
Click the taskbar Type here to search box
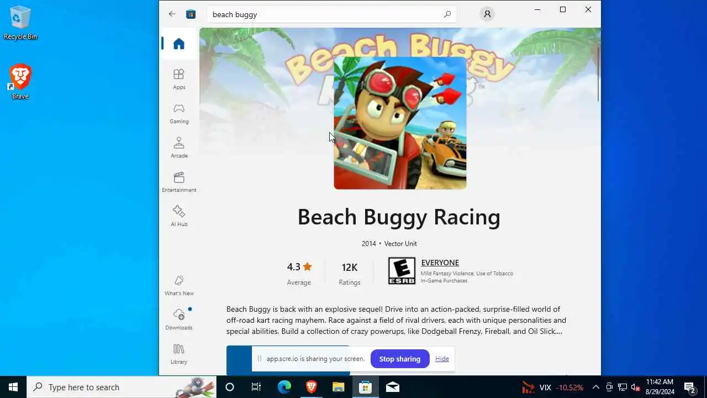tap(122, 387)
